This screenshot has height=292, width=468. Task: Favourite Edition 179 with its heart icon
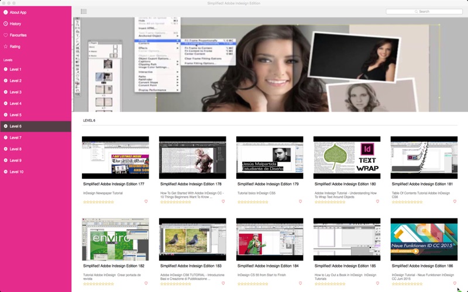[x=300, y=201]
